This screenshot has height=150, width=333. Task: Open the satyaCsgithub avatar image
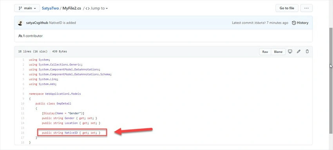pos(20,23)
